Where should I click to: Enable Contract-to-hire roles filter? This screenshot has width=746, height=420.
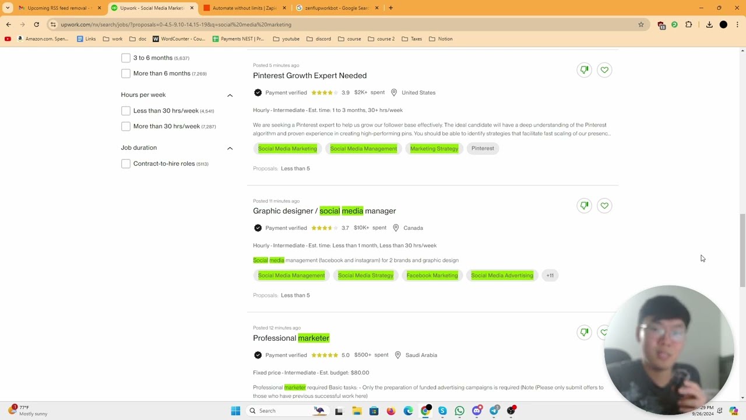[126, 164]
